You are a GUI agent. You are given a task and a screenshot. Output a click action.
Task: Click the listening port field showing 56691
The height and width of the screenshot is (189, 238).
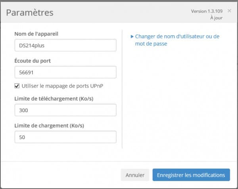65,72
